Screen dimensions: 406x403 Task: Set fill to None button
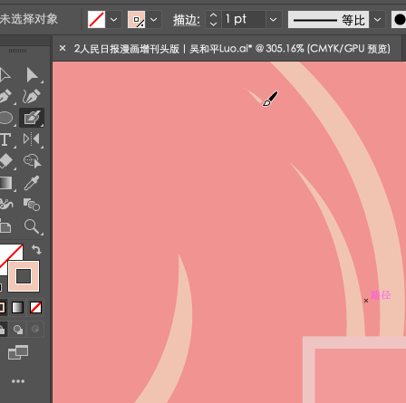pos(35,307)
